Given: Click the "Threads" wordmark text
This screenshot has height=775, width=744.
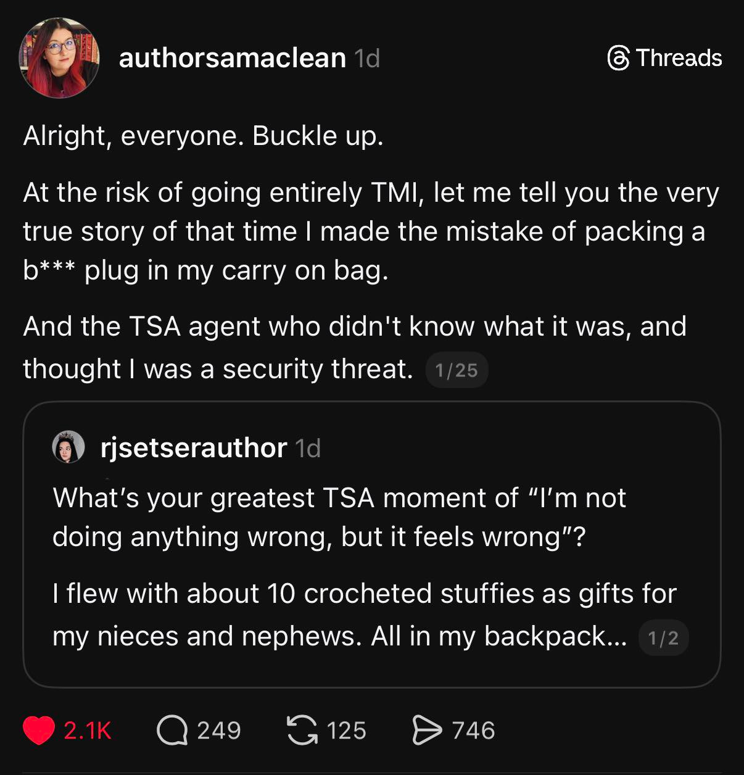Looking at the screenshot, I should click(679, 58).
